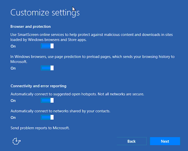
Task: Disable page prediction preload toggle
Action: click(47, 68)
